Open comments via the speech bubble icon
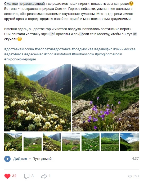The height and width of the screenshot is (182, 144). pos(26,176)
